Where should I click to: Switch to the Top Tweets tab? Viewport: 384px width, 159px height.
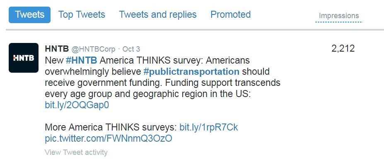pyautogui.click(x=82, y=14)
